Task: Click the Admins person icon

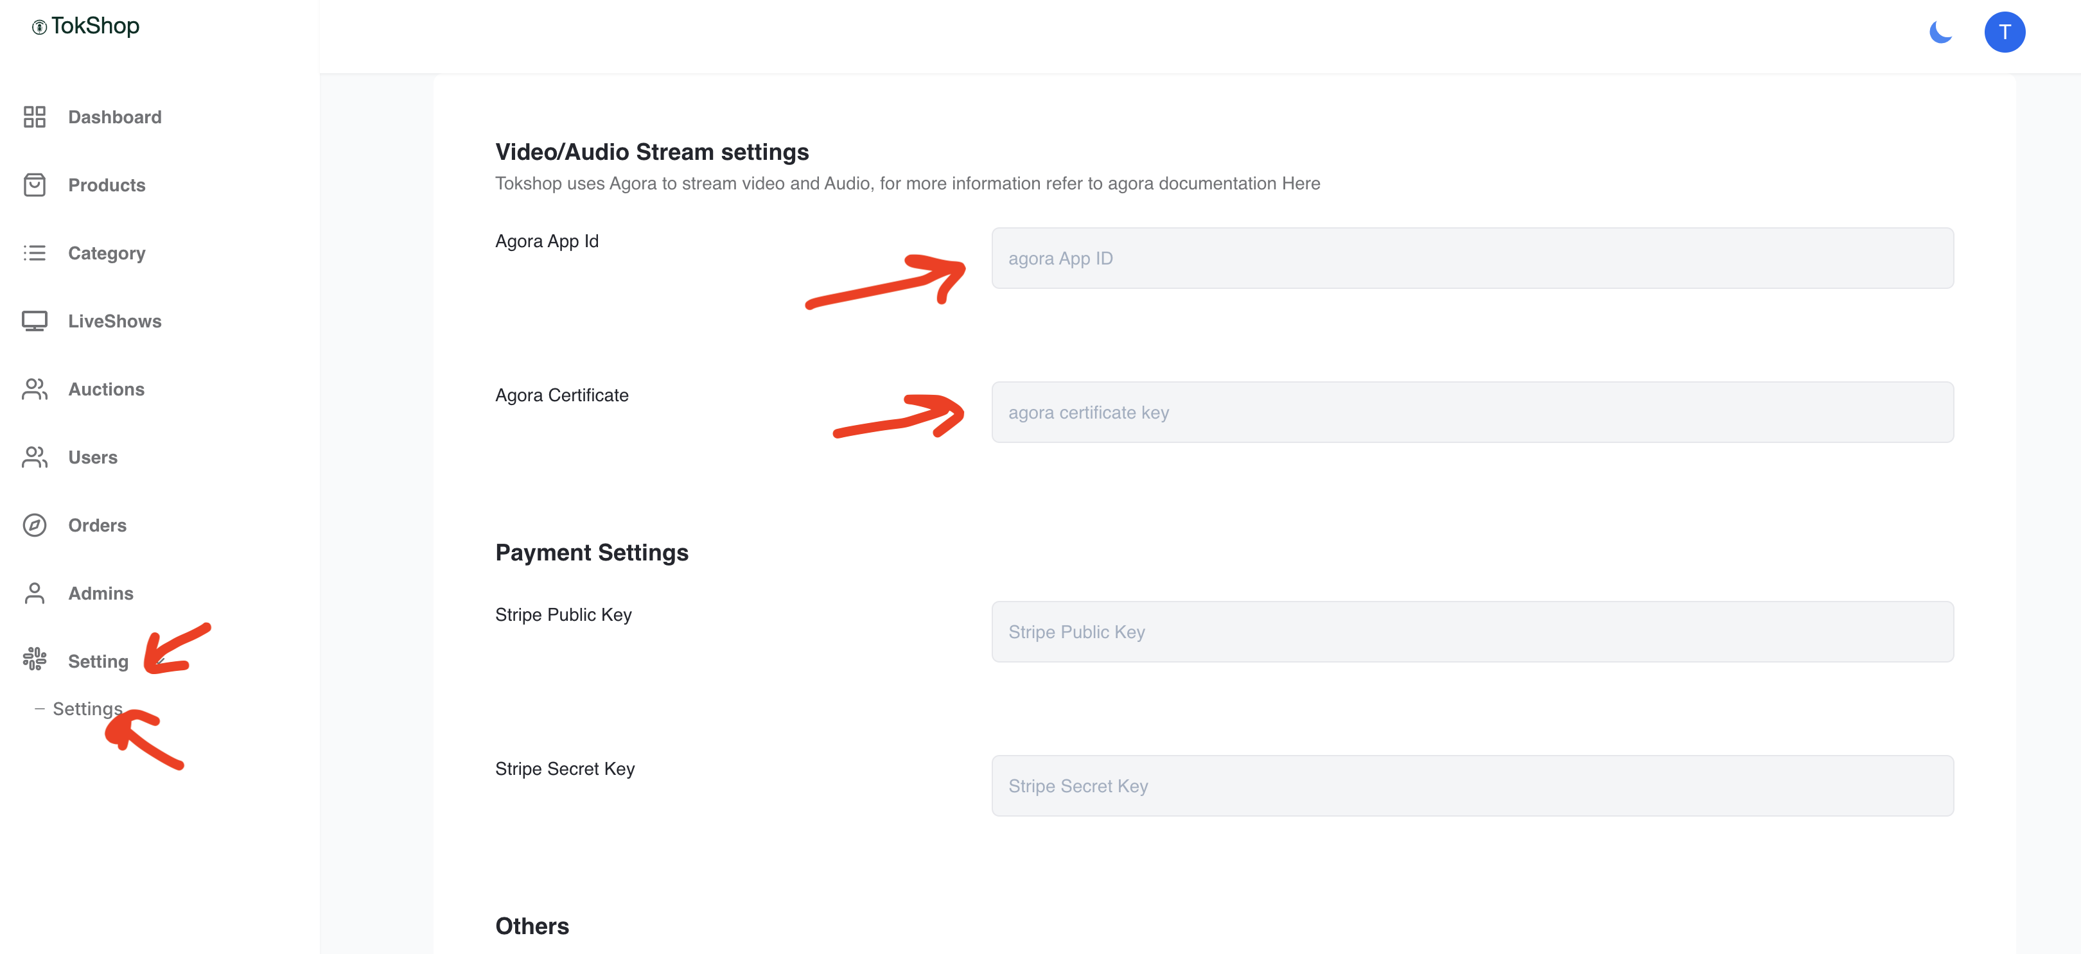Action: [34, 593]
